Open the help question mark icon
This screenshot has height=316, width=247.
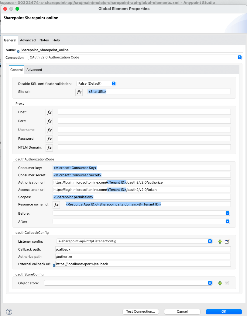pyautogui.click(x=9, y=311)
